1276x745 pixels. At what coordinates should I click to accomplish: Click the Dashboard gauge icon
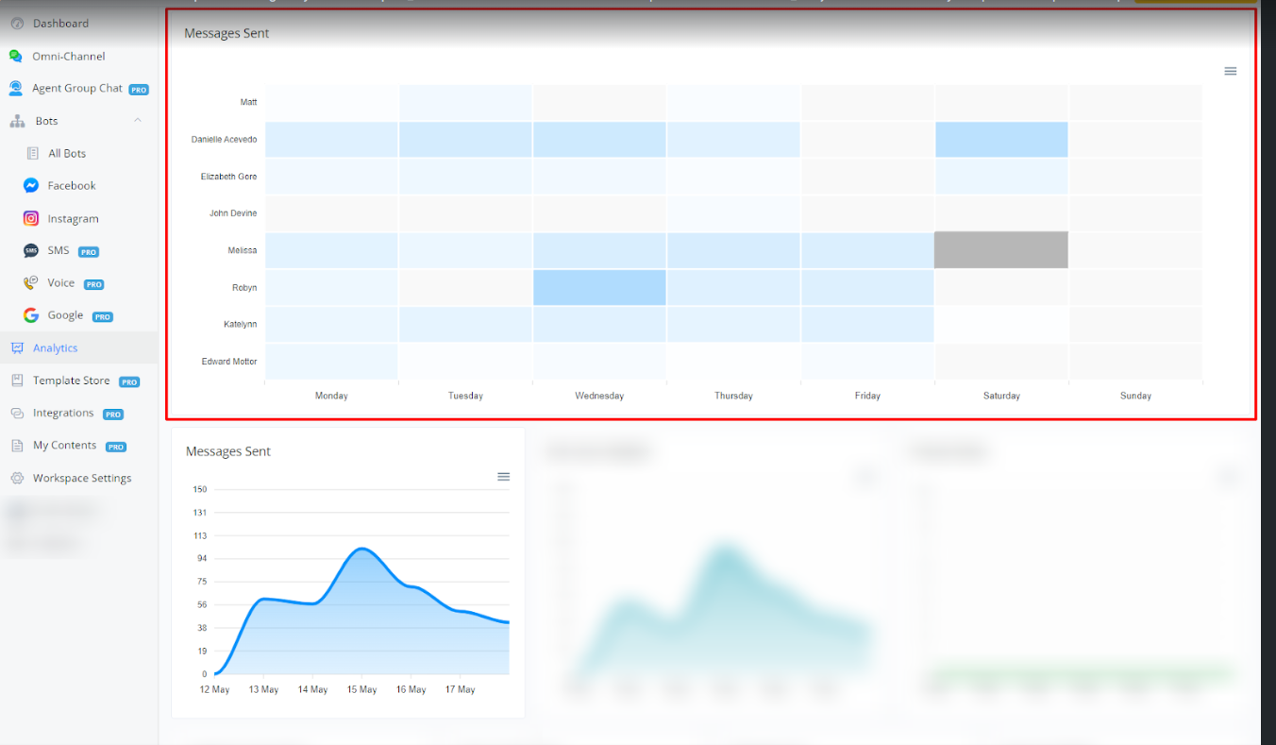[16, 24]
